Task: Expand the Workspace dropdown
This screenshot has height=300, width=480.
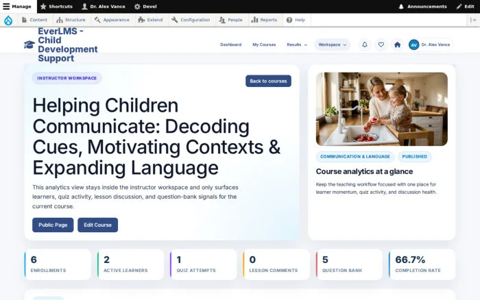Action: [x=332, y=45]
